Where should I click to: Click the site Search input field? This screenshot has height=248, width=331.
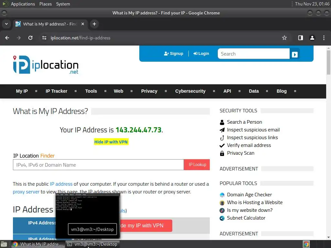[x=254, y=54]
